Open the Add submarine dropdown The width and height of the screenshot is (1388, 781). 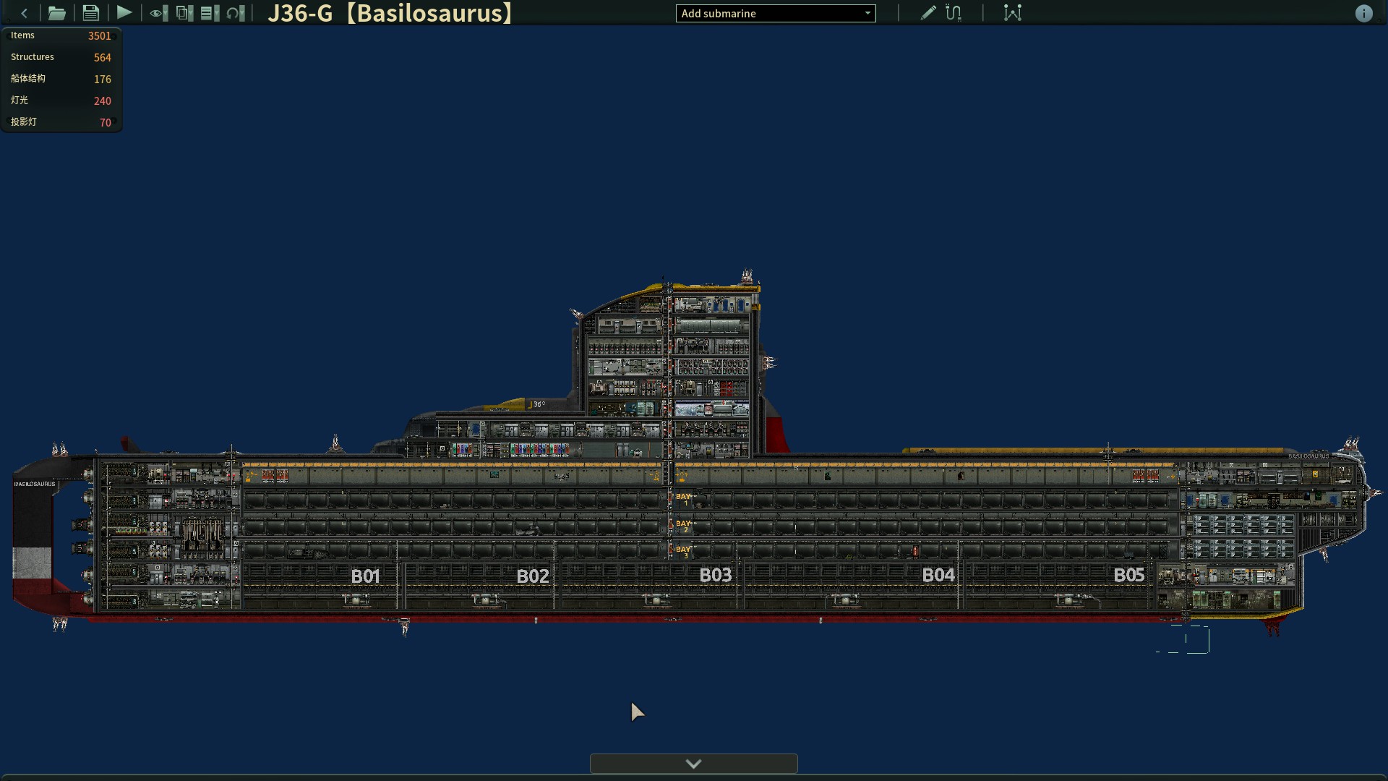(776, 13)
